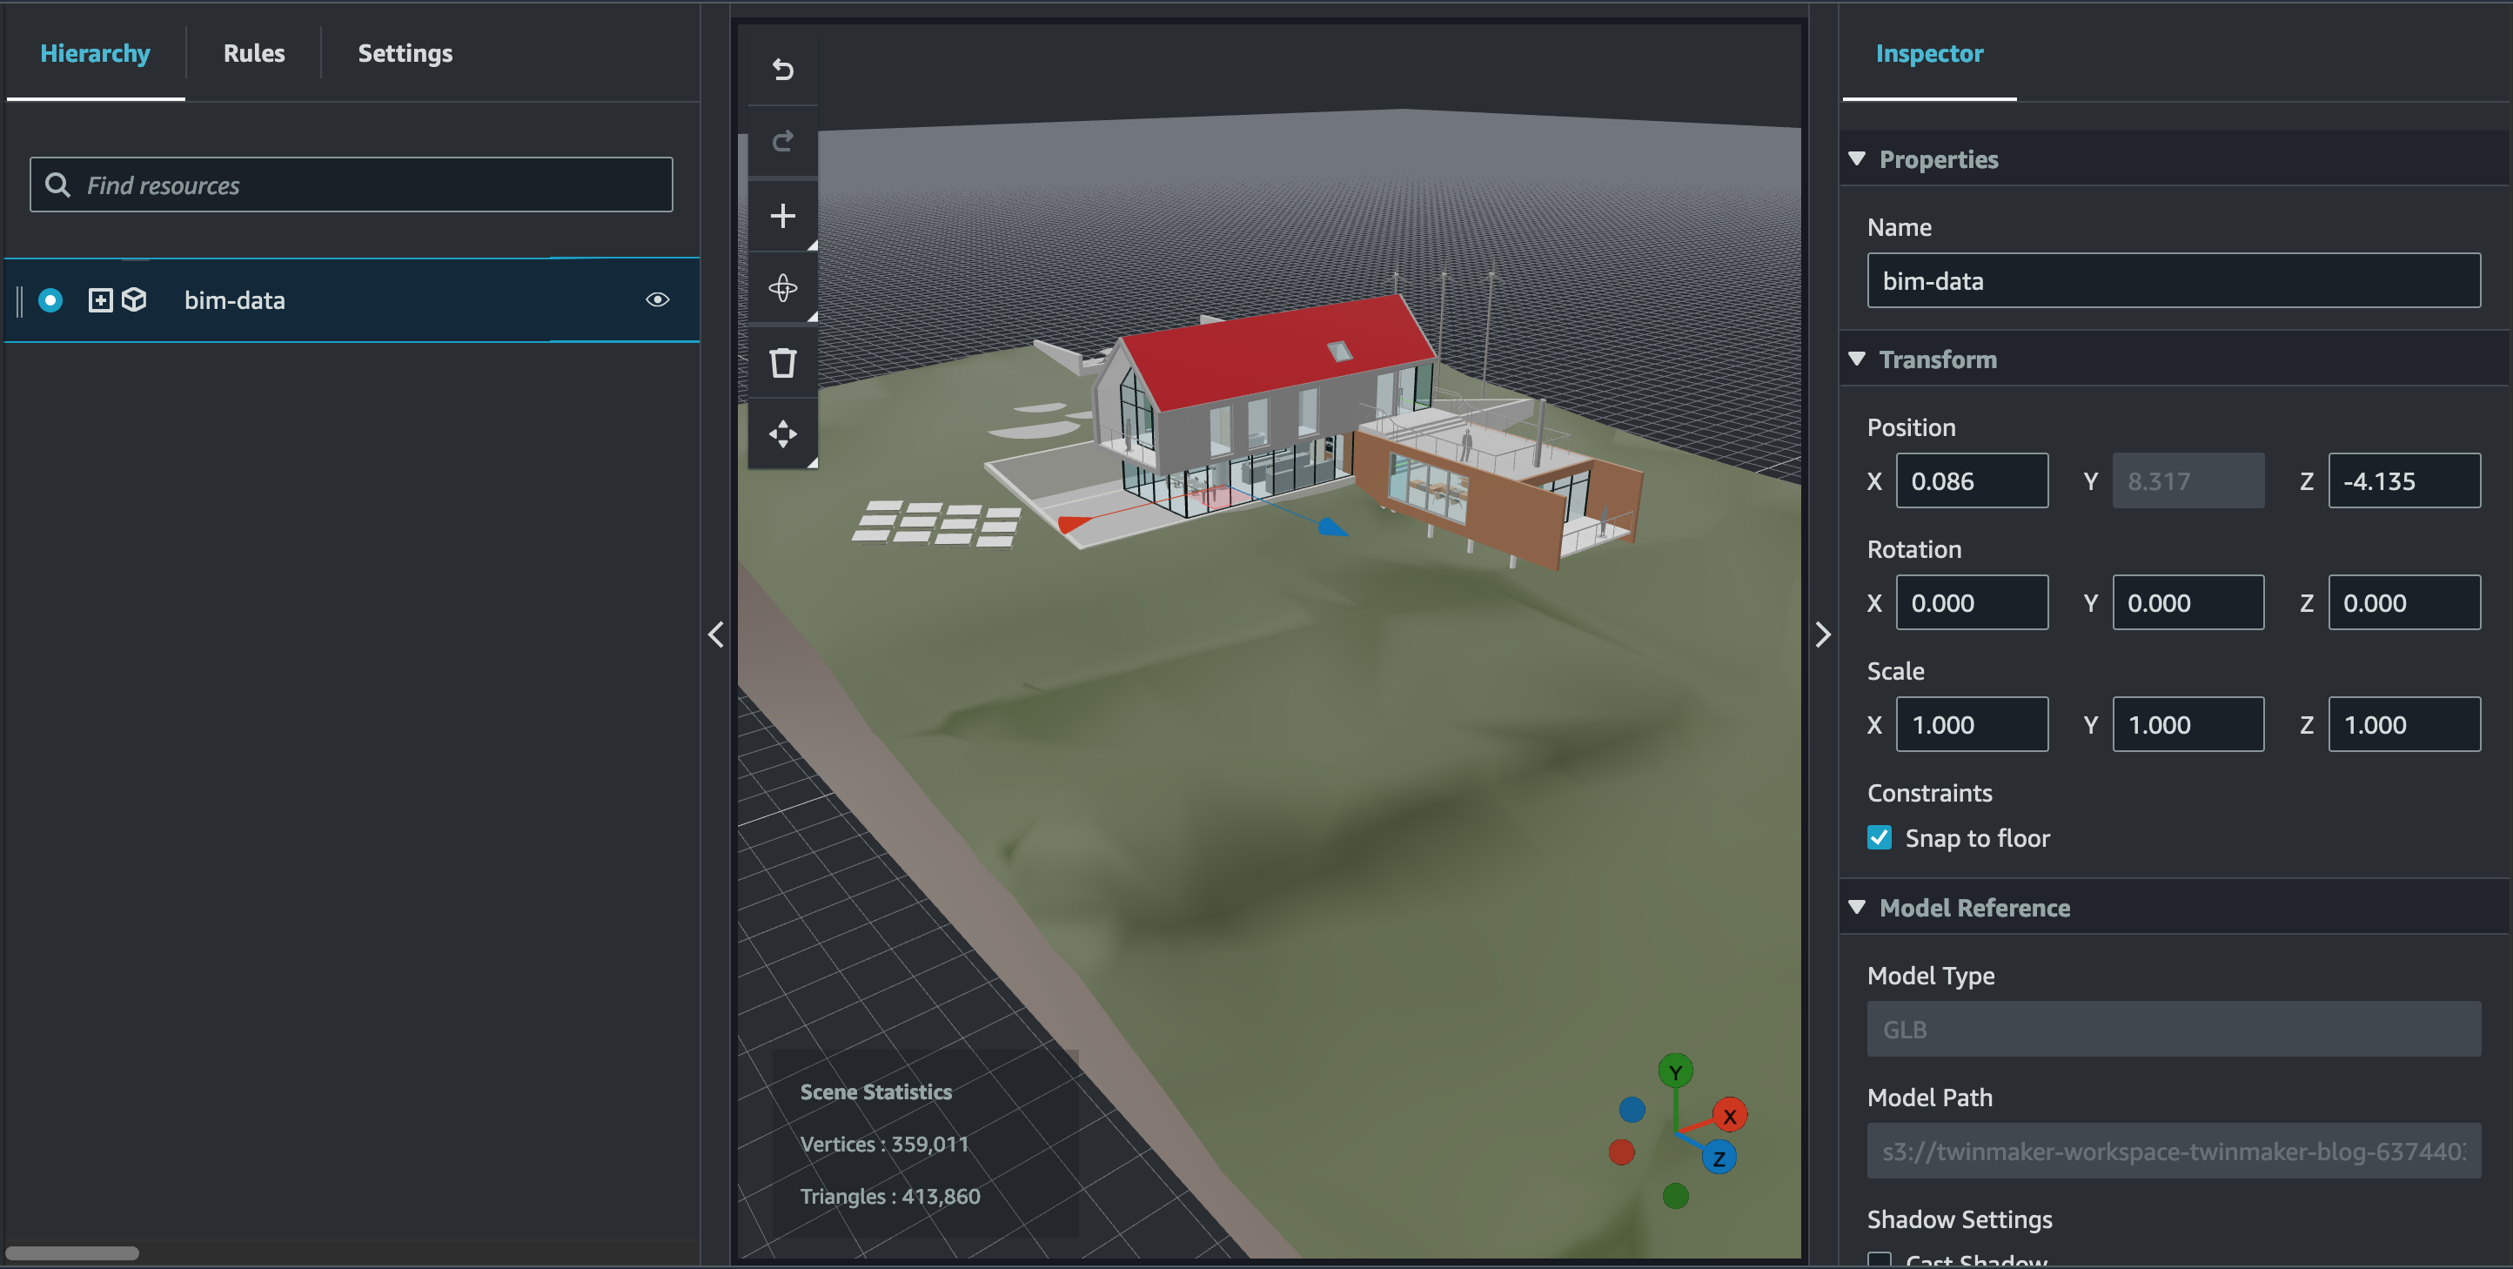Select the Undo tool in toolbar
Image resolution: width=2513 pixels, height=1269 pixels.
tap(781, 64)
